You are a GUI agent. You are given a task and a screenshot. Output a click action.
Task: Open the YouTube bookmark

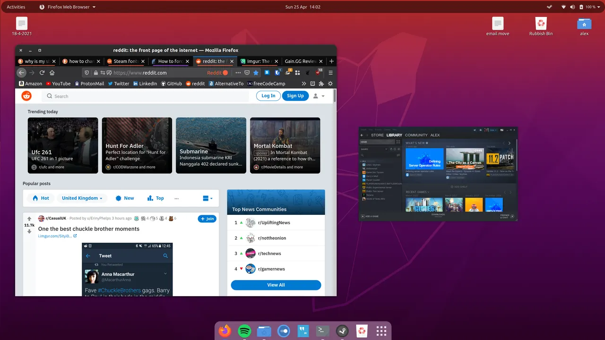58,84
